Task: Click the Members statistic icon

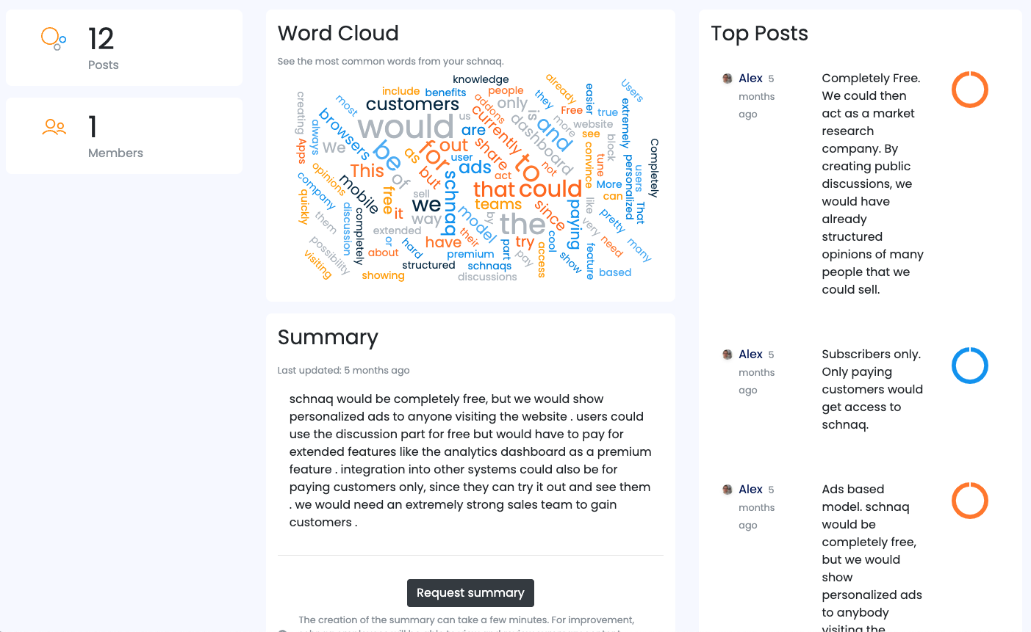Action: pos(54,127)
